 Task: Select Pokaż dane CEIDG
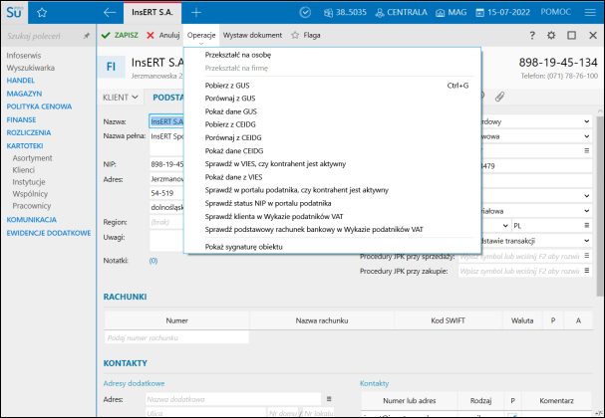[x=234, y=151]
